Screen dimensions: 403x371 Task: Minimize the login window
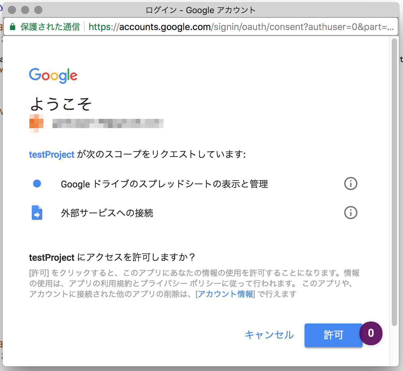tap(25, 10)
